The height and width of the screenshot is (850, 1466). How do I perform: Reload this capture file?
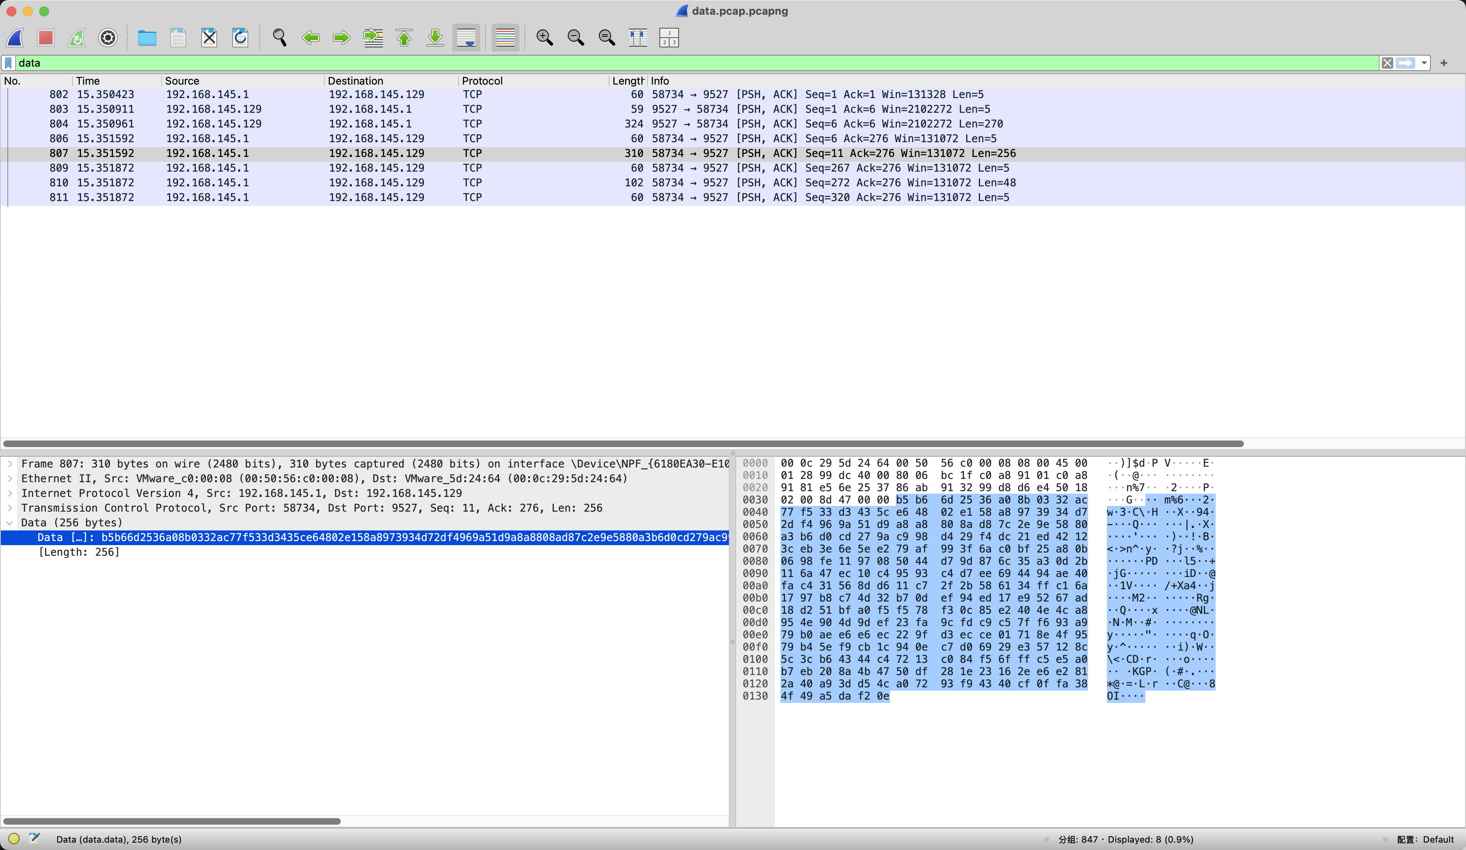[x=240, y=38]
